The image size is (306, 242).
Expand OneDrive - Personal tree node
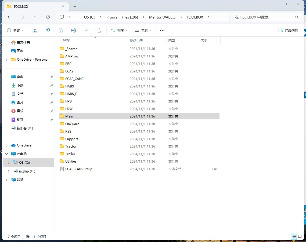pyautogui.click(x=7, y=60)
